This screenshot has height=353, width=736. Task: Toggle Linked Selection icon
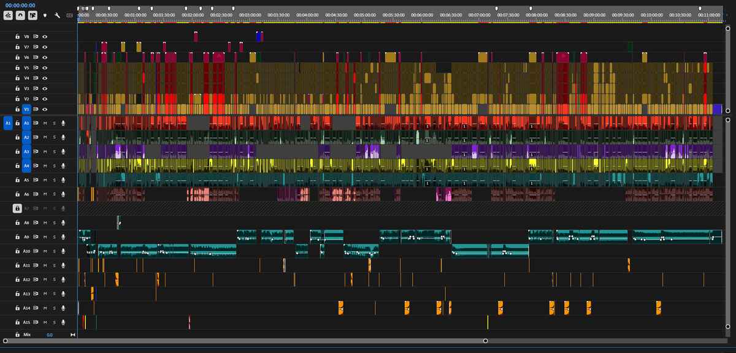pos(33,15)
